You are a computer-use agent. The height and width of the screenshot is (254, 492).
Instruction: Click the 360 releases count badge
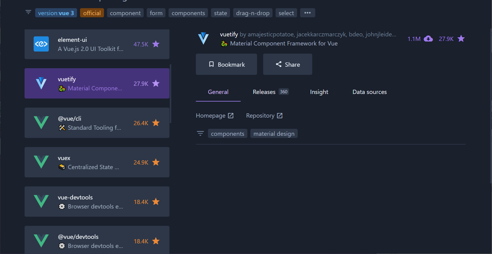click(x=284, y=92)
